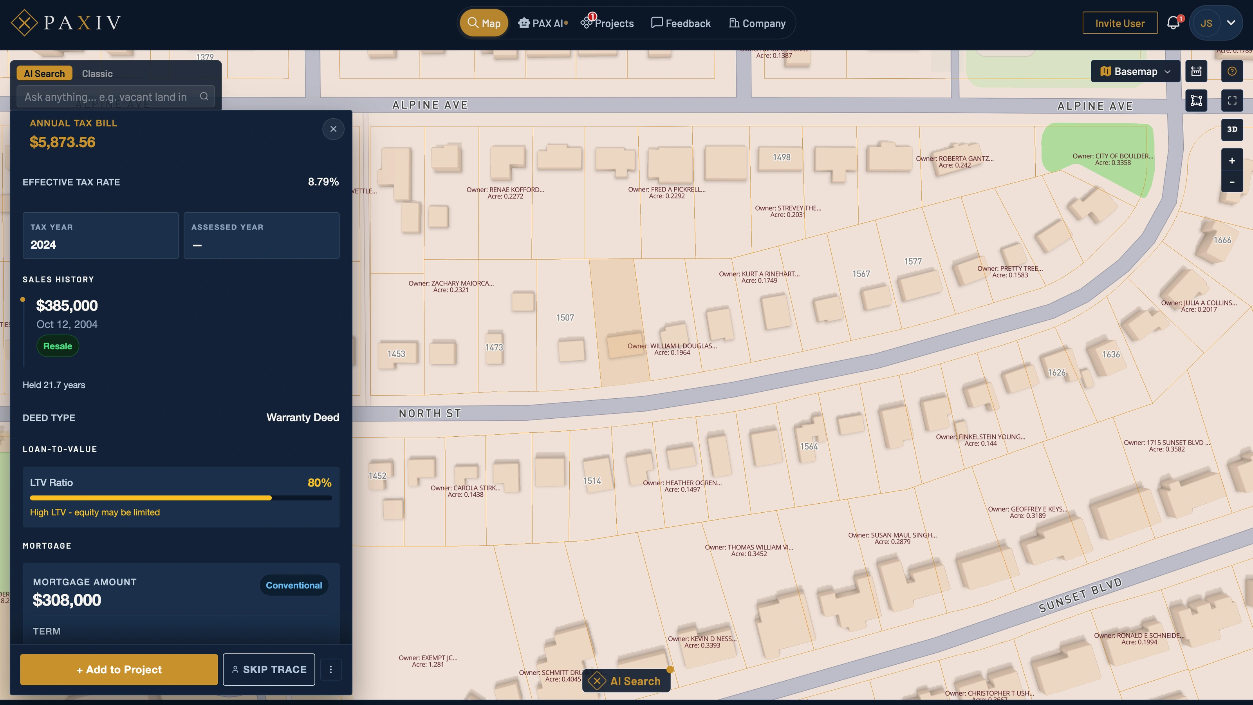Click the PAXIV logo
Viewport: 1253px width, 705px height.
(x=66, y=23)
